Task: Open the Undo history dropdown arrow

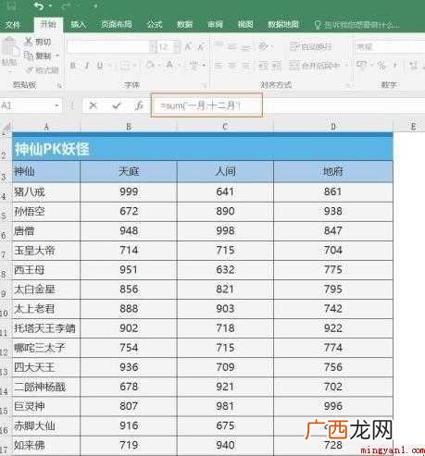Action: pos(50,6)
